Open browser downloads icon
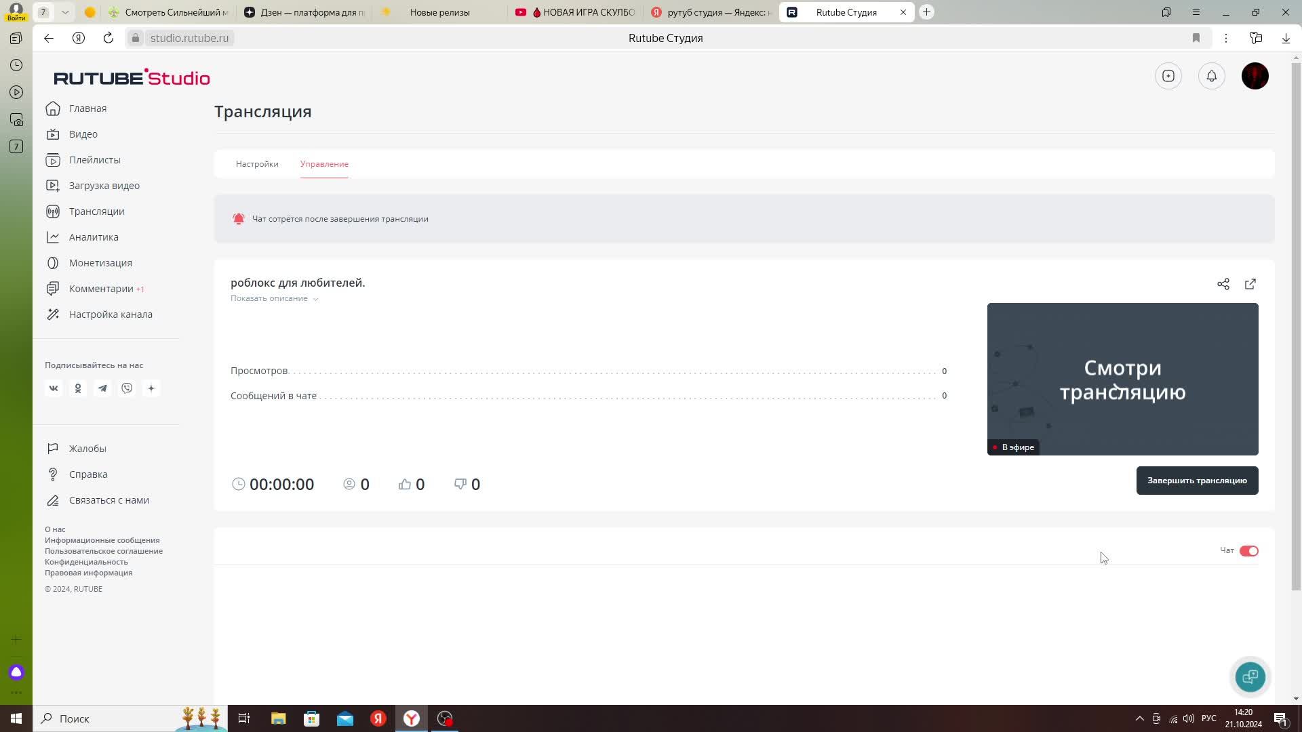 [1286, 38]
